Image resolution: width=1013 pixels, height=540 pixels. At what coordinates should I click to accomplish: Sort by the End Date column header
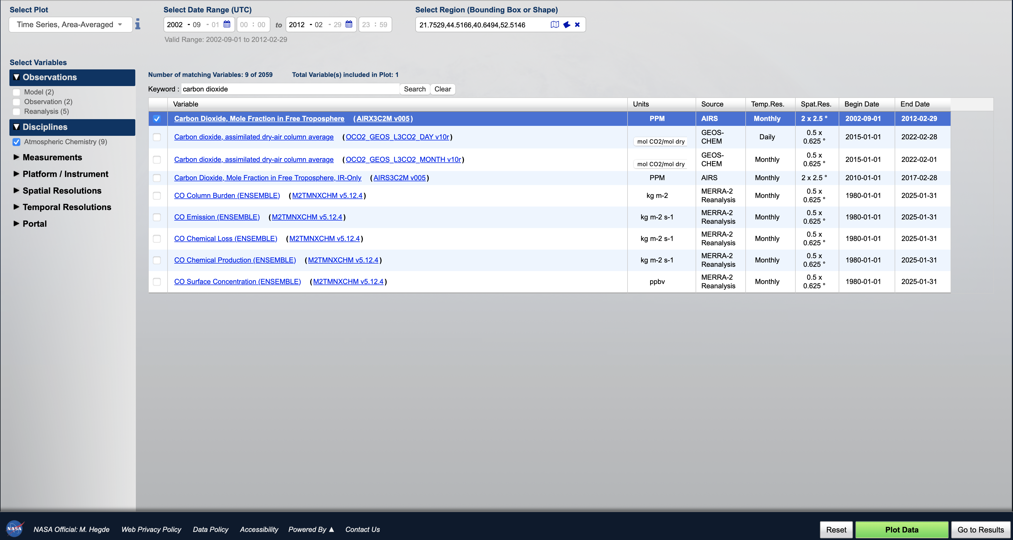[923, 104]
